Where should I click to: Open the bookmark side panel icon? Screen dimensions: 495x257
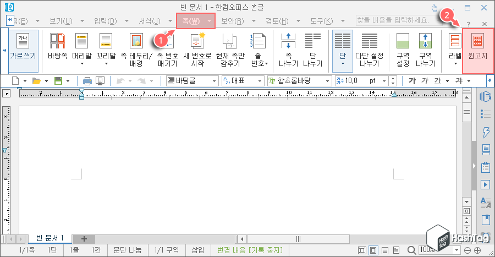[485, 220]
